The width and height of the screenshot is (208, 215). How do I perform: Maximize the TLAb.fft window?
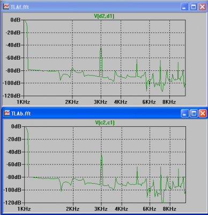tap(194, 113)
